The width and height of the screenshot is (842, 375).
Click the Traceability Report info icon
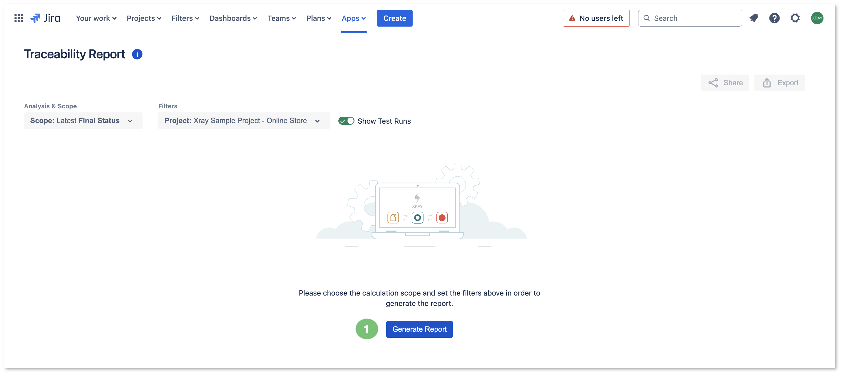pyautogui.click(x=137, y=54)
